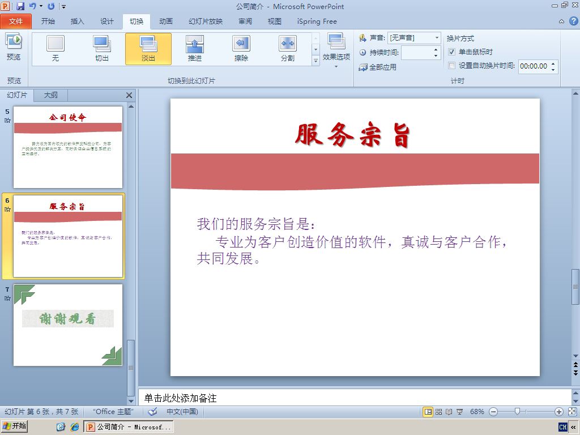Collapse the ribbon with the caret icon

tap(561, 22)
